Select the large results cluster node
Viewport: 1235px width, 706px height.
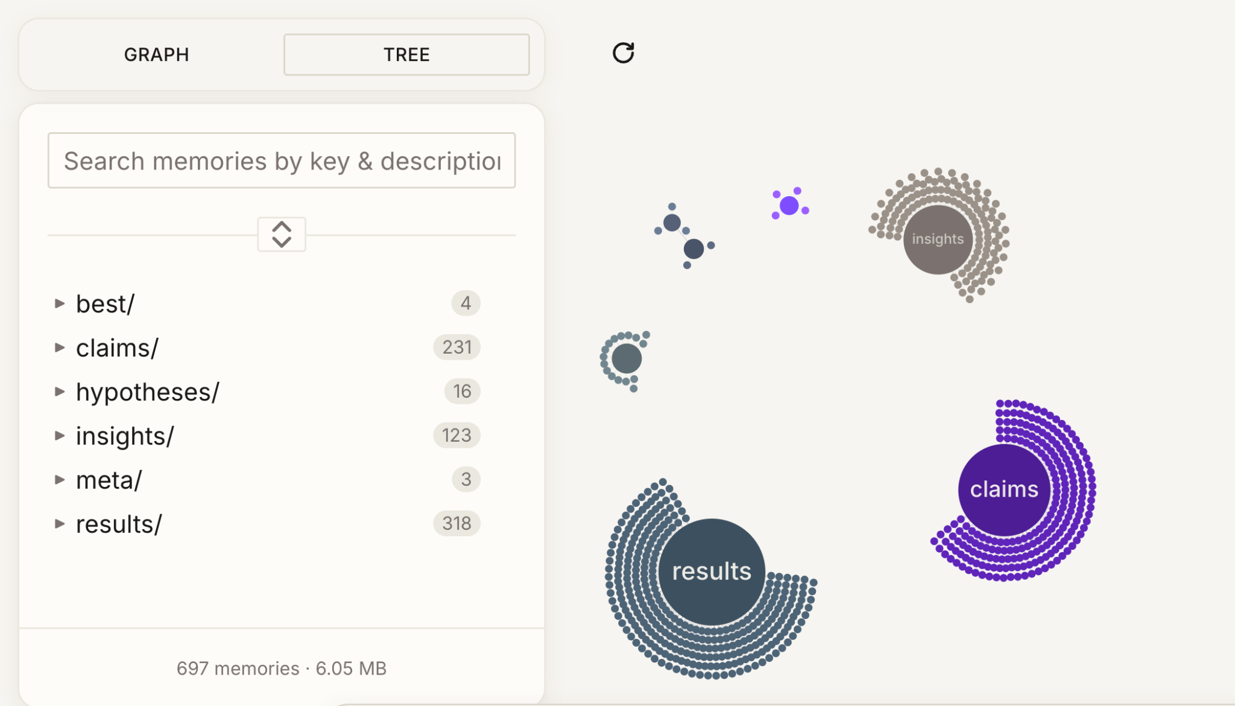pyautogui.click(x=712, y=571)
